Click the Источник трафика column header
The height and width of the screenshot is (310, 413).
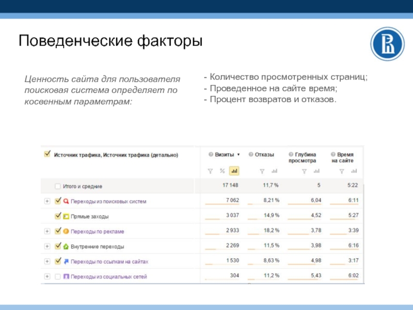pyautogui.click(x=116, y=155)
